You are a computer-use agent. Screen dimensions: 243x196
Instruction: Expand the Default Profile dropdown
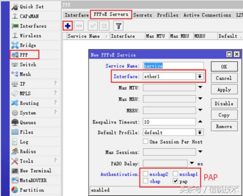[x=200, y=132]
